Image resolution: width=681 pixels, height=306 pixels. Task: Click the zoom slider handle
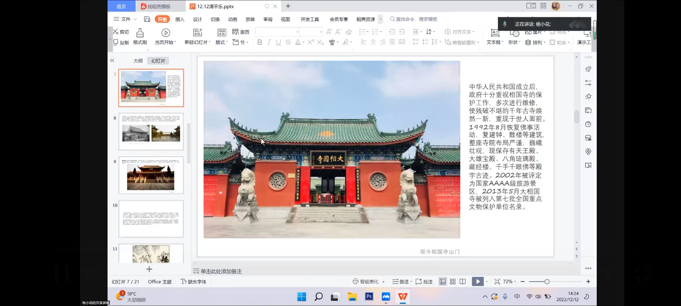(x=547, y=282)
